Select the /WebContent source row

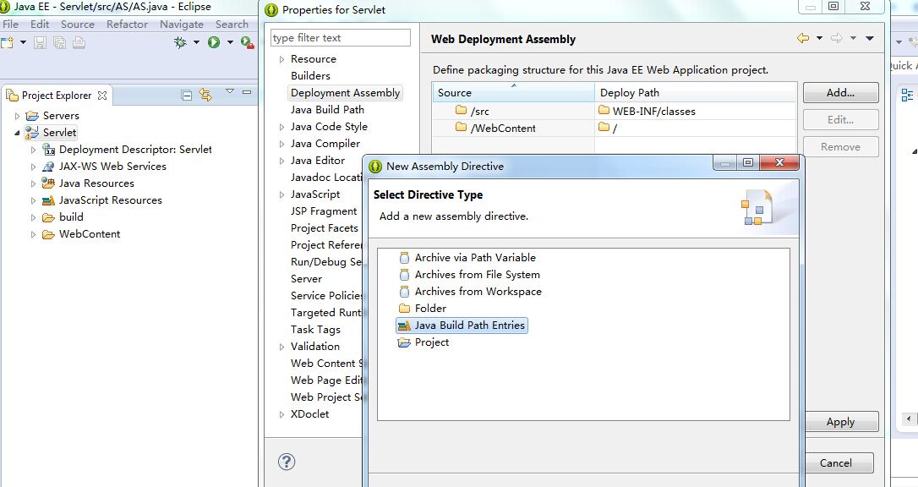click(513, 128)
